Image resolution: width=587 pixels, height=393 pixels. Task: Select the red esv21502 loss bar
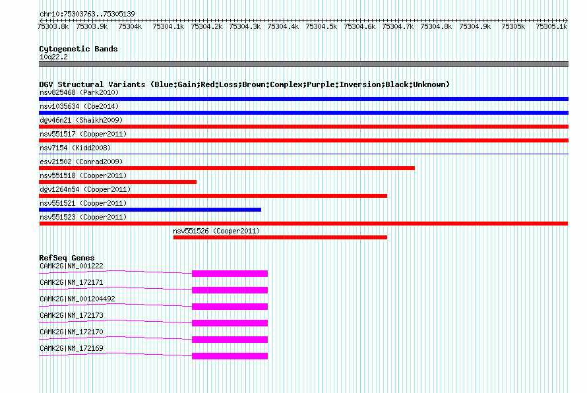pyautogui.click(x=227, y=168)
